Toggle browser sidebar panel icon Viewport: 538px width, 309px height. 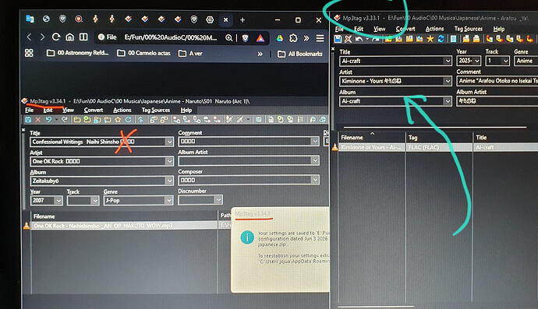tap(83, 37)
